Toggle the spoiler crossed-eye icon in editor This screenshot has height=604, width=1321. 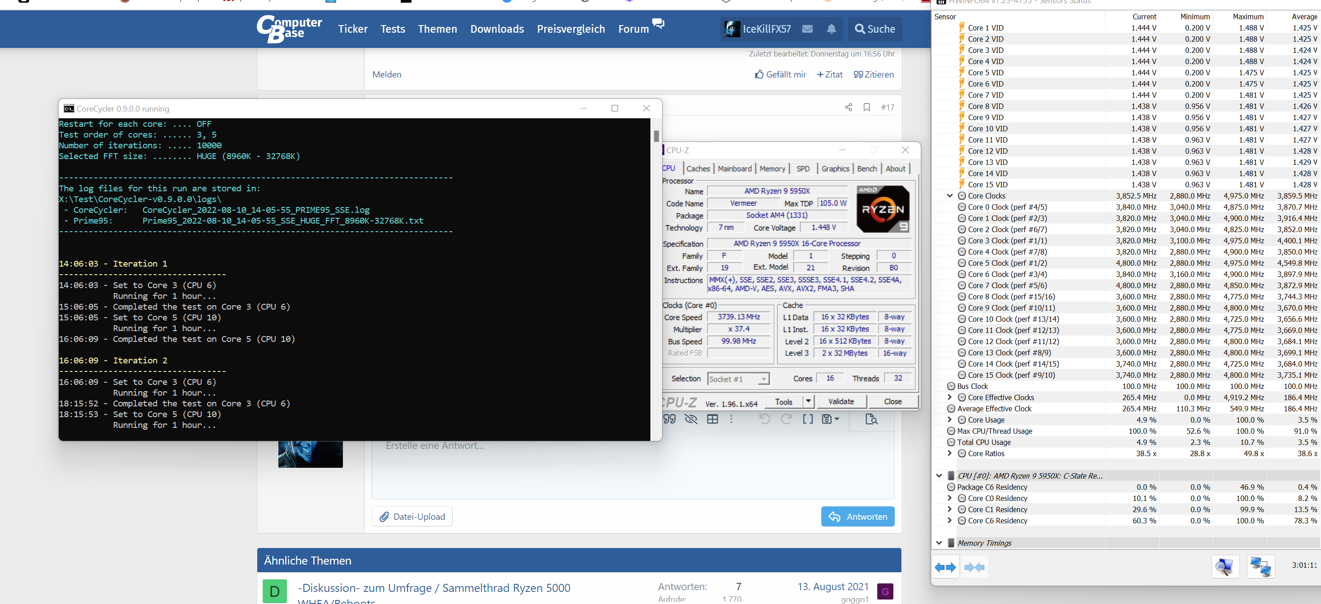[691, 419]
